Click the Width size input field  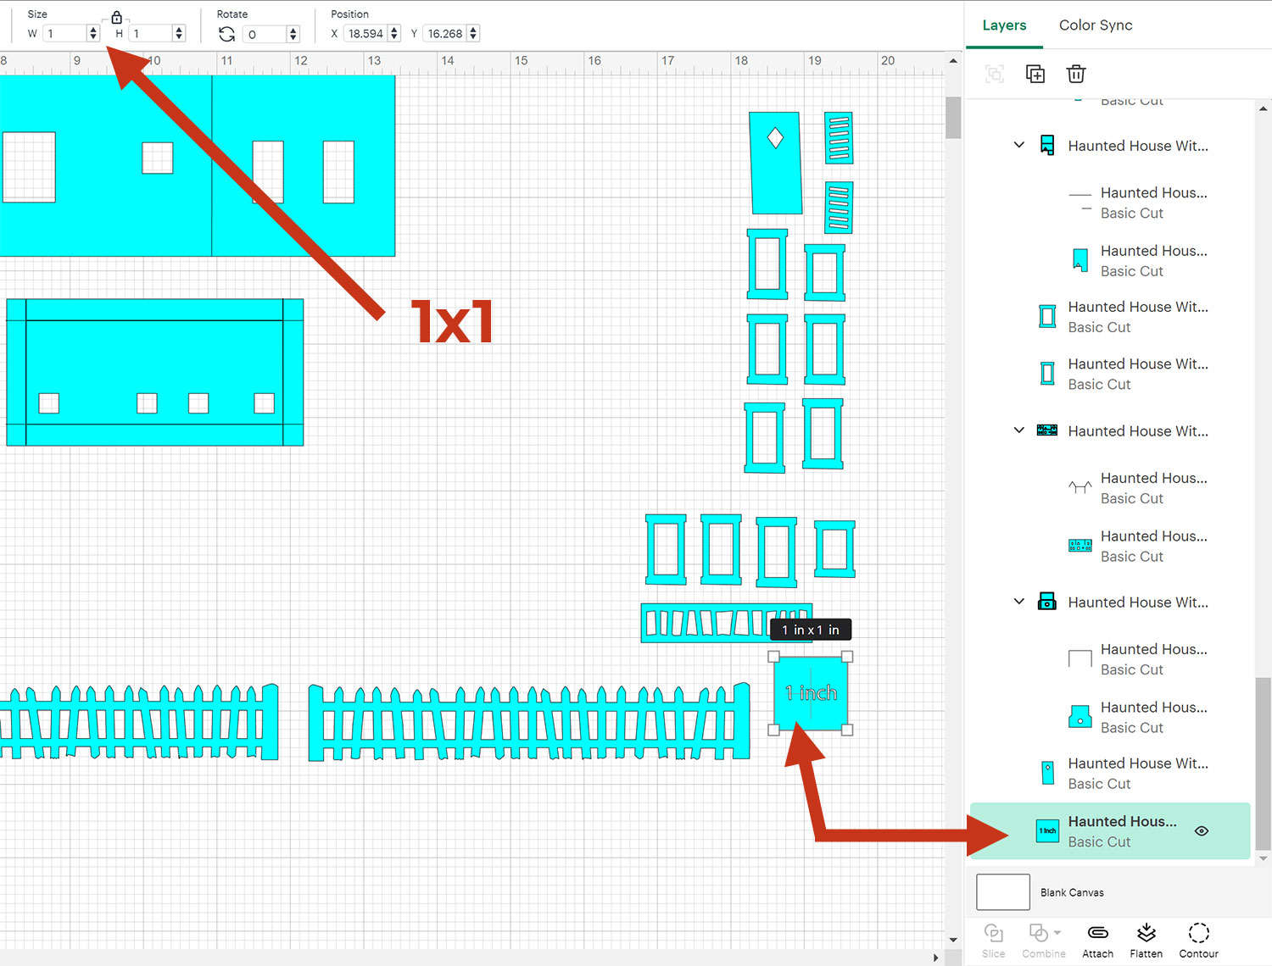click(x=65, y=34)
